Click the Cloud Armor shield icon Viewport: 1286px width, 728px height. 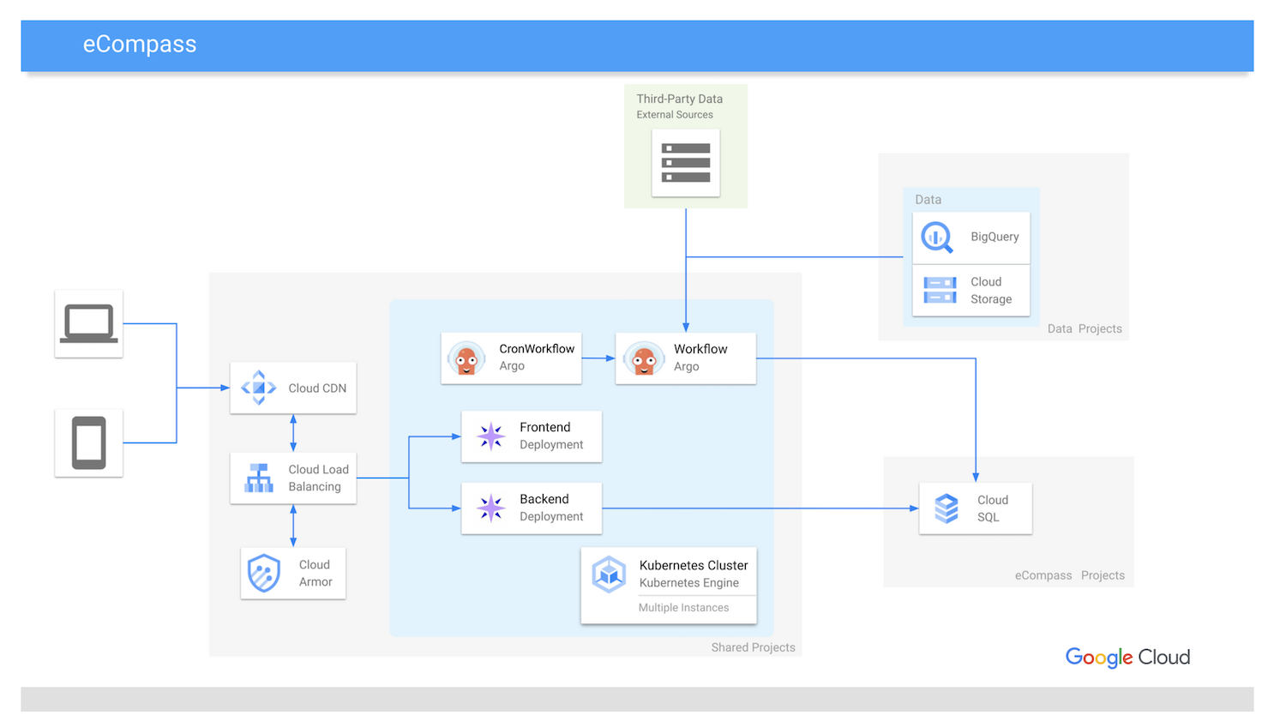pyautogui.click(x=264, y=573)
